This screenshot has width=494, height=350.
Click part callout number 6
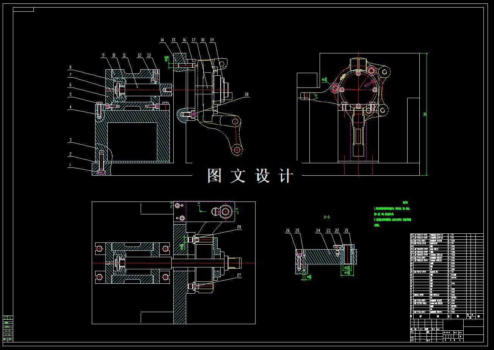coord(70,85)
